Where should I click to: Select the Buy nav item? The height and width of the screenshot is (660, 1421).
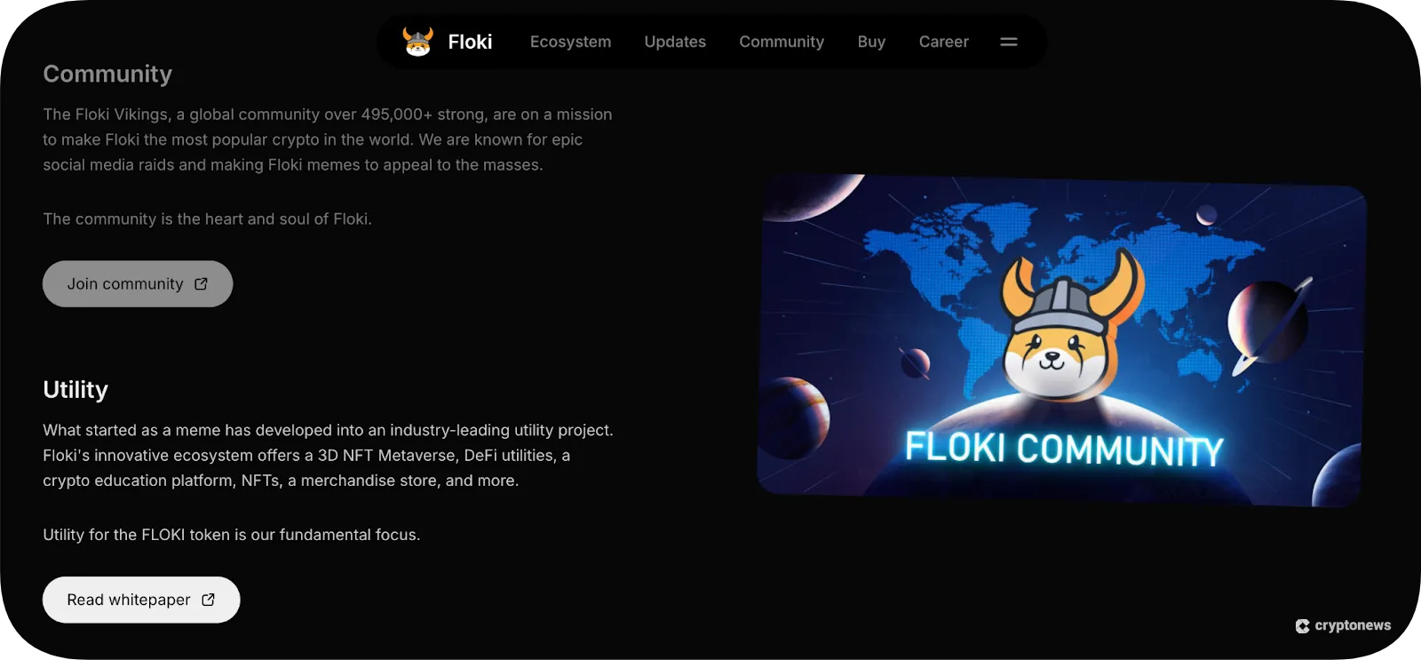[871, 42]
